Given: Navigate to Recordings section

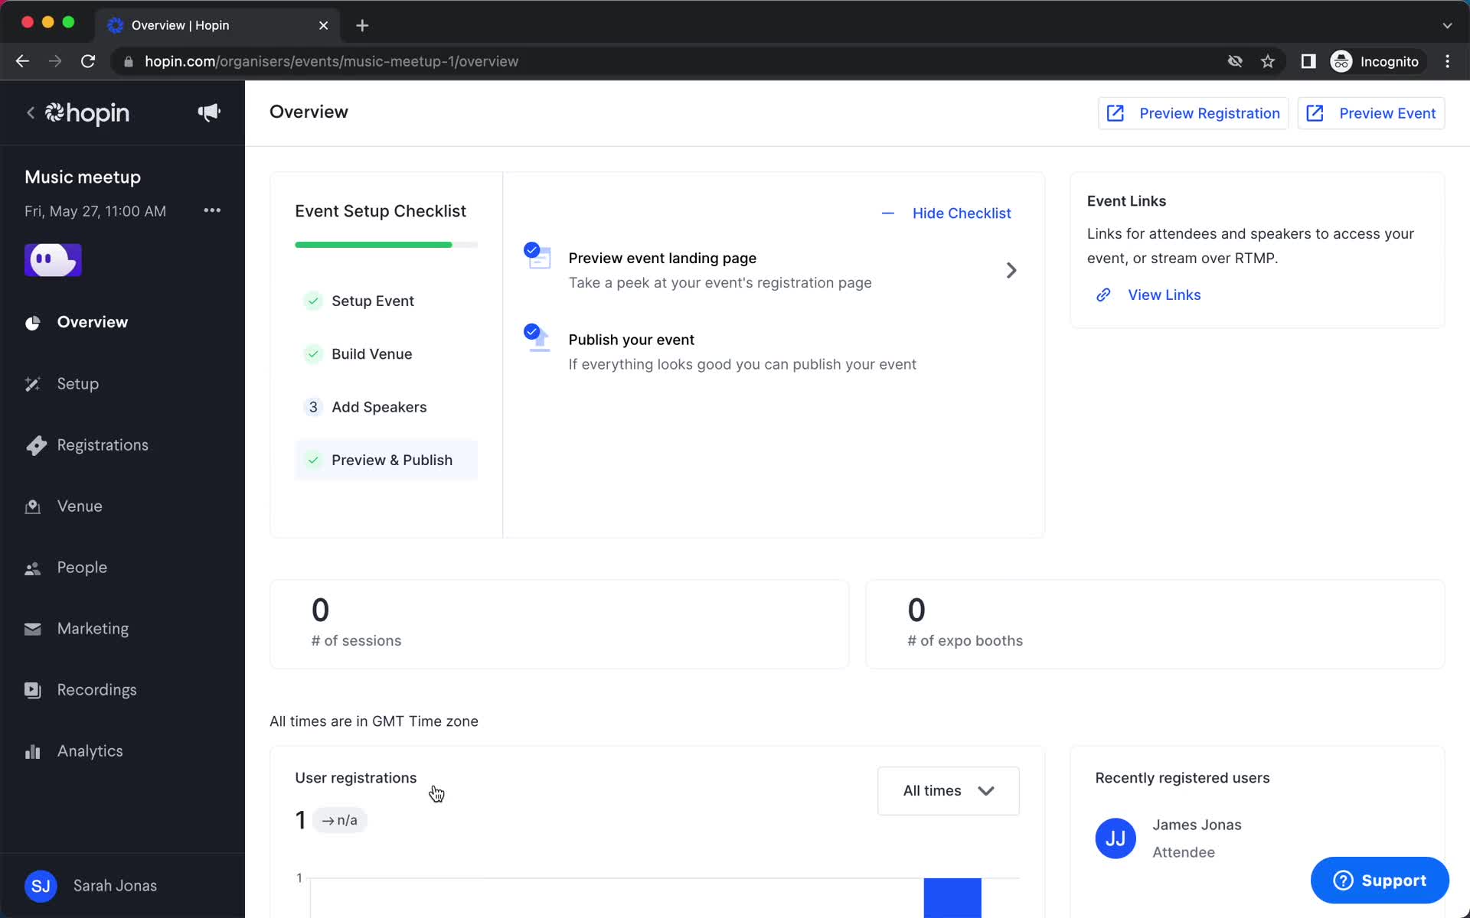Looking at the screenshot, I should coord(96,688).
